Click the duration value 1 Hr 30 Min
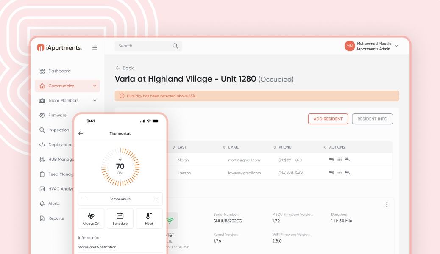Viewport: 440px width, 254px height. point(342,221)
